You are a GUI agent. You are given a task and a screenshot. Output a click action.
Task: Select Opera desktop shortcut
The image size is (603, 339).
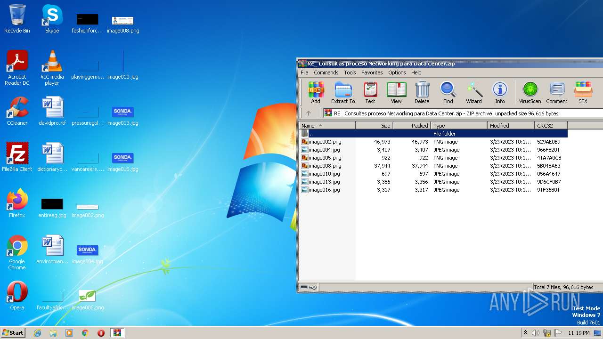[17, 296]
